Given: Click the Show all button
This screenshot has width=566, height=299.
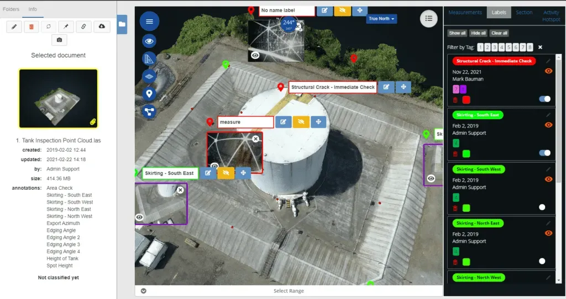Looking at the screenshot, I should click(x=457, y=33).
